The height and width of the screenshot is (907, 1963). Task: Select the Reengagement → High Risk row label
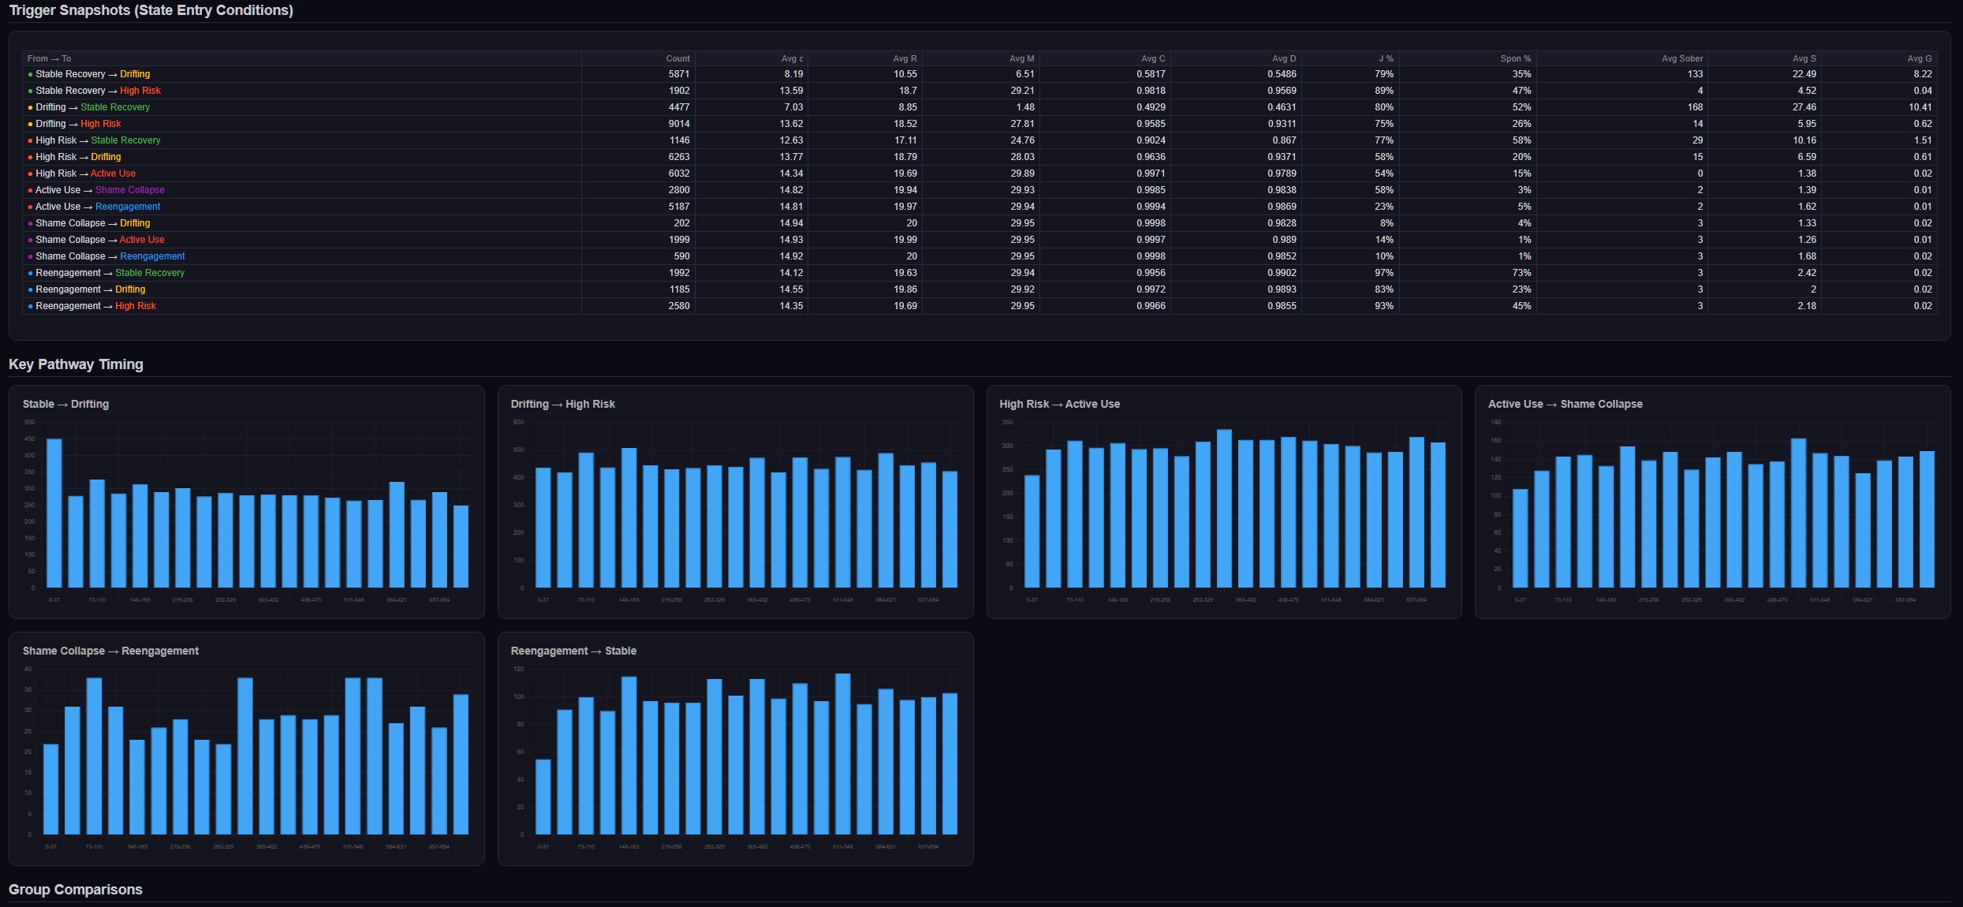tap(92, 306)
